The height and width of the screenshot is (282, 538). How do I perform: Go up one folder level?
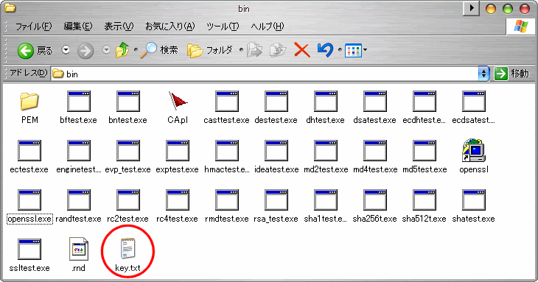[x=122, y=50]
